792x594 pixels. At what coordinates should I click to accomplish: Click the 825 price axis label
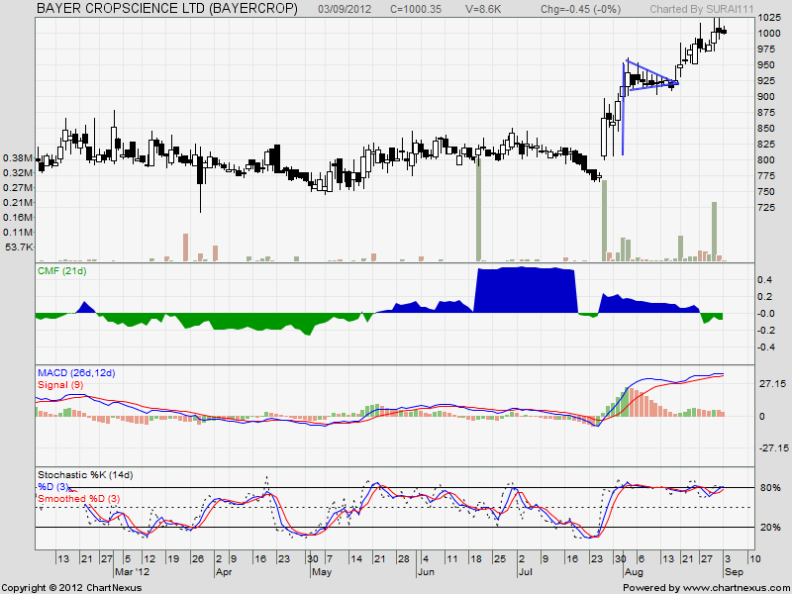pyautogui.click(x=767, y=145)
